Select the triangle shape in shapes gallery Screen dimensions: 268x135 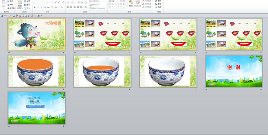click(113, 4)
